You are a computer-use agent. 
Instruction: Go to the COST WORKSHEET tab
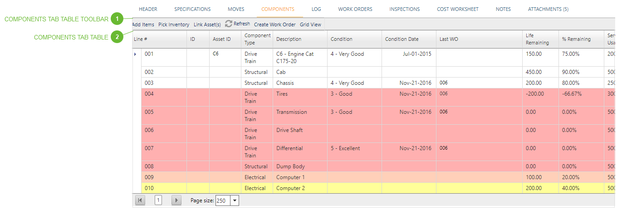[x=458, y=9]
